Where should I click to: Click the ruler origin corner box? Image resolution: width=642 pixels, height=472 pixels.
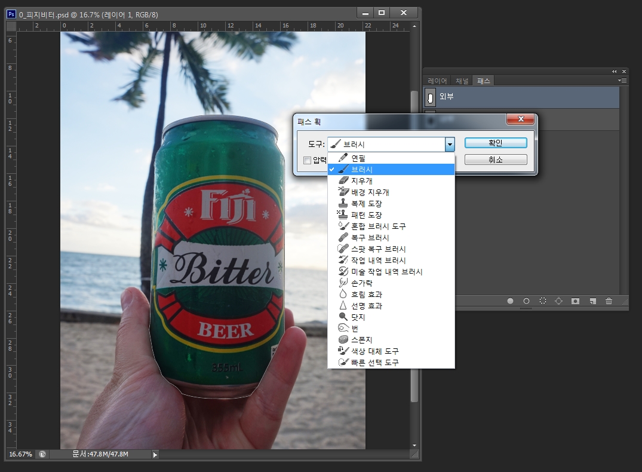click(x=11, y=26)
